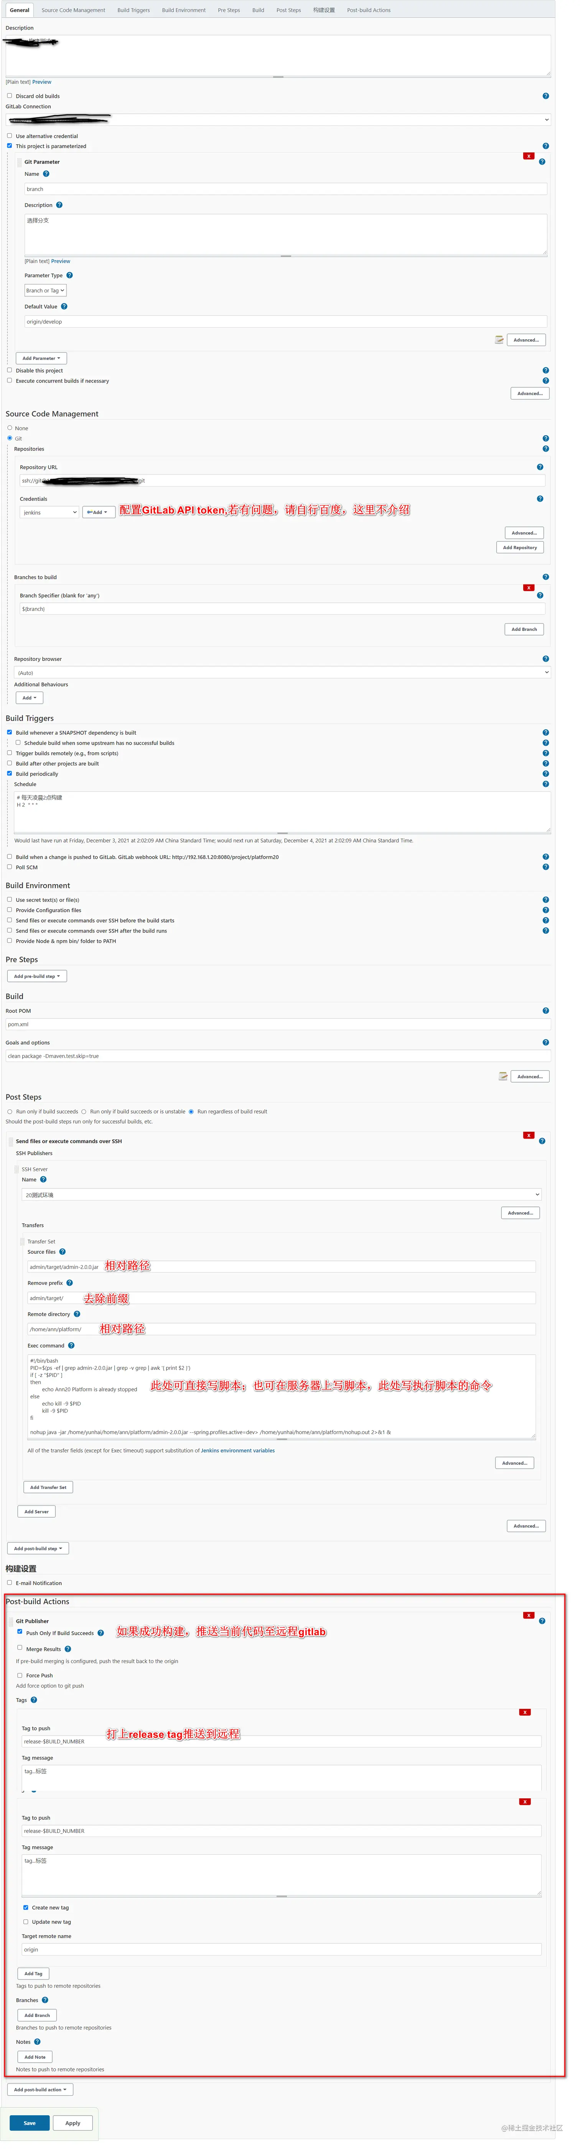Image resolution: width=580 pixels, height=2149 pixels.
Task: Open help for Discard old builds
Action: pyautogui.click(x=546, y=96)
